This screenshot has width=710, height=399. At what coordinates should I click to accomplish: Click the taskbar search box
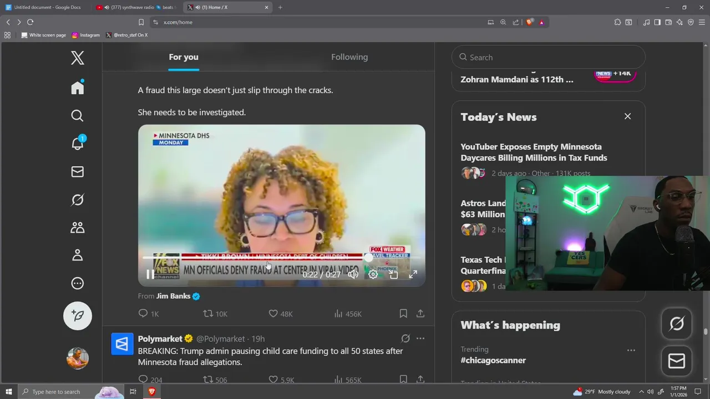[x=70, y=392]
